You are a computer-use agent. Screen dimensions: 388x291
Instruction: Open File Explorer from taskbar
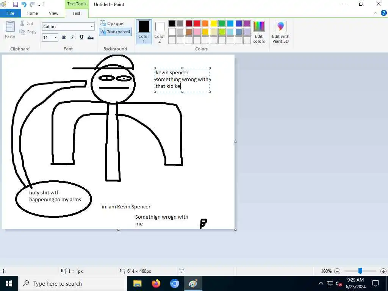pos(137,283)
